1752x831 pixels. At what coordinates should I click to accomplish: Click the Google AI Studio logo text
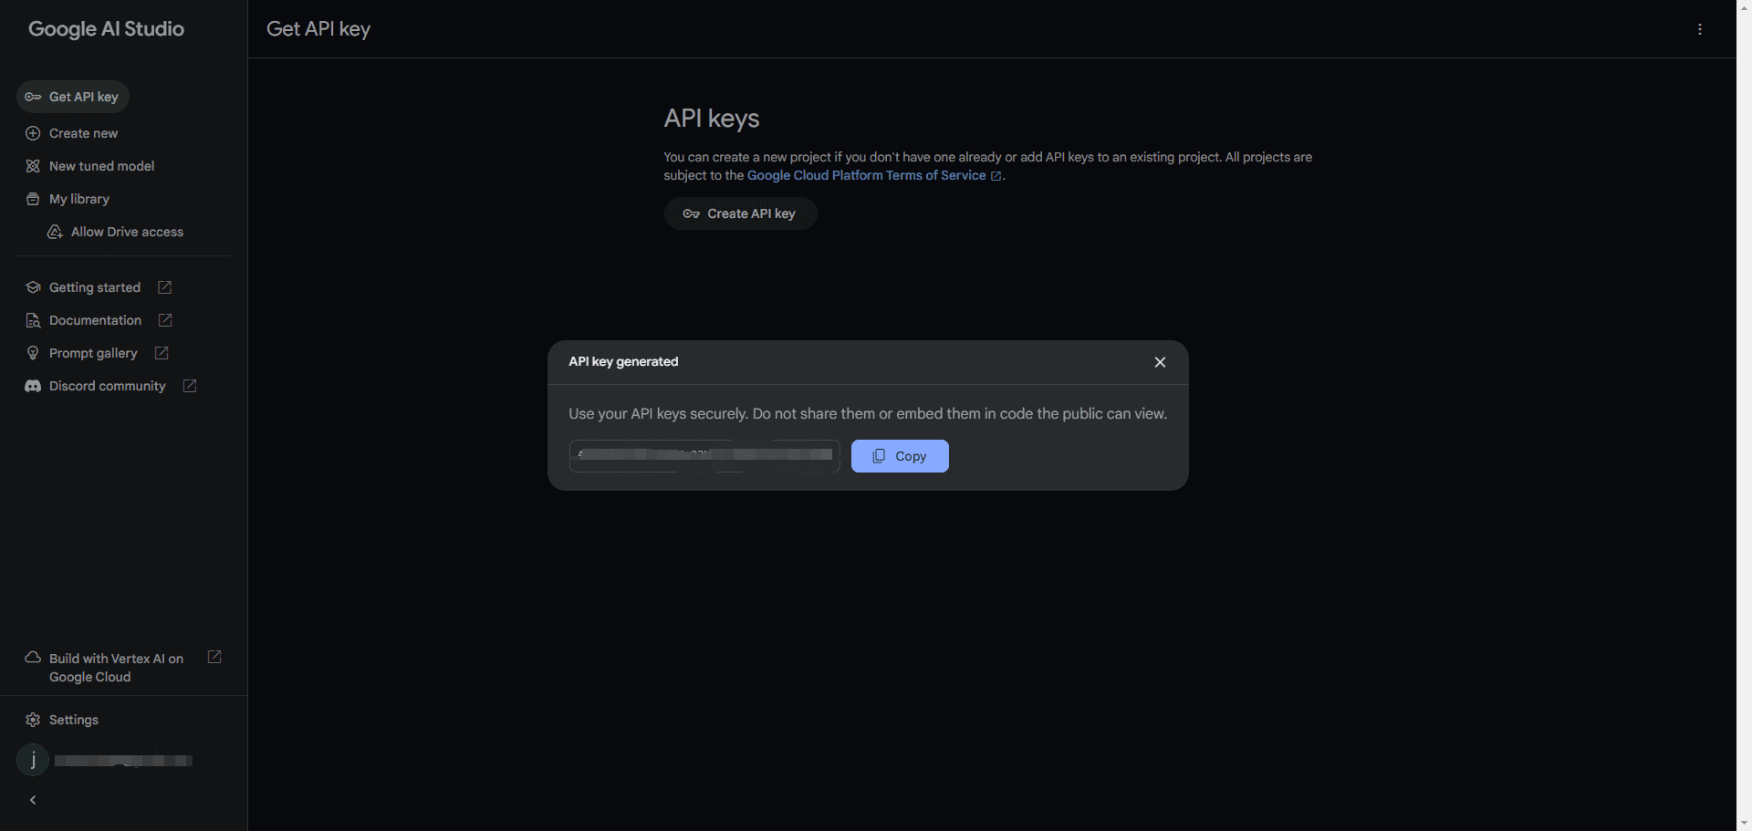tap(106, 29)
